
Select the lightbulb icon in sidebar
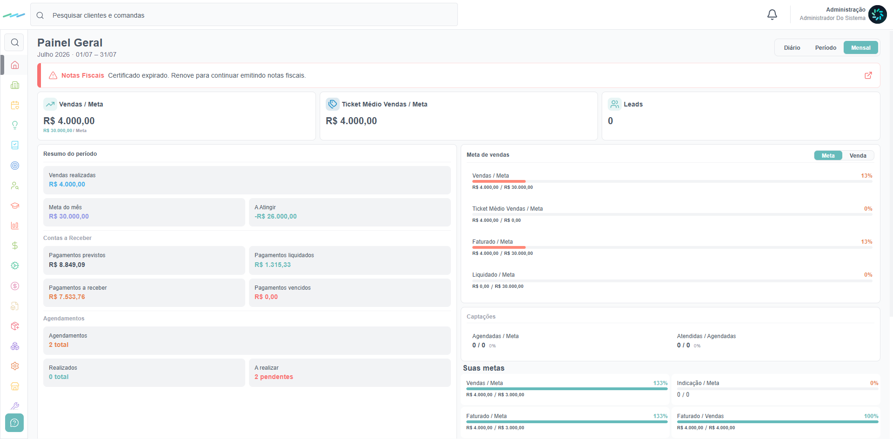coord(15,125)
